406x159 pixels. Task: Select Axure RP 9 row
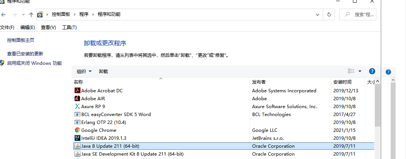tap(224, 106)
